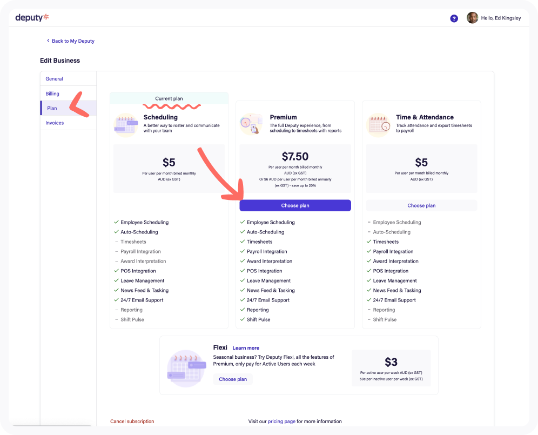Click Employee Scheduling in the Premium plan list
This screenshot has height=435, width=538.
pyautogui.click(x=271, y=222)
